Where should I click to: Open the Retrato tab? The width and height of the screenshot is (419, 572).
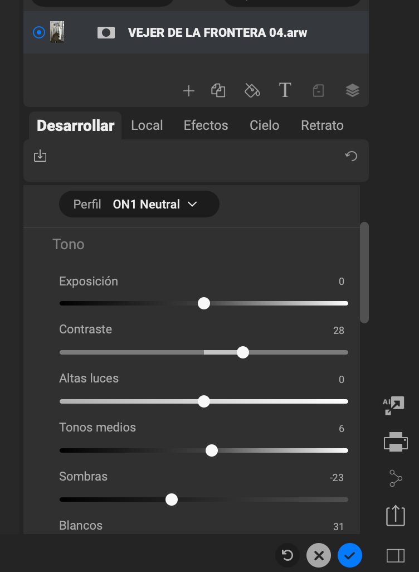[322, 125]
